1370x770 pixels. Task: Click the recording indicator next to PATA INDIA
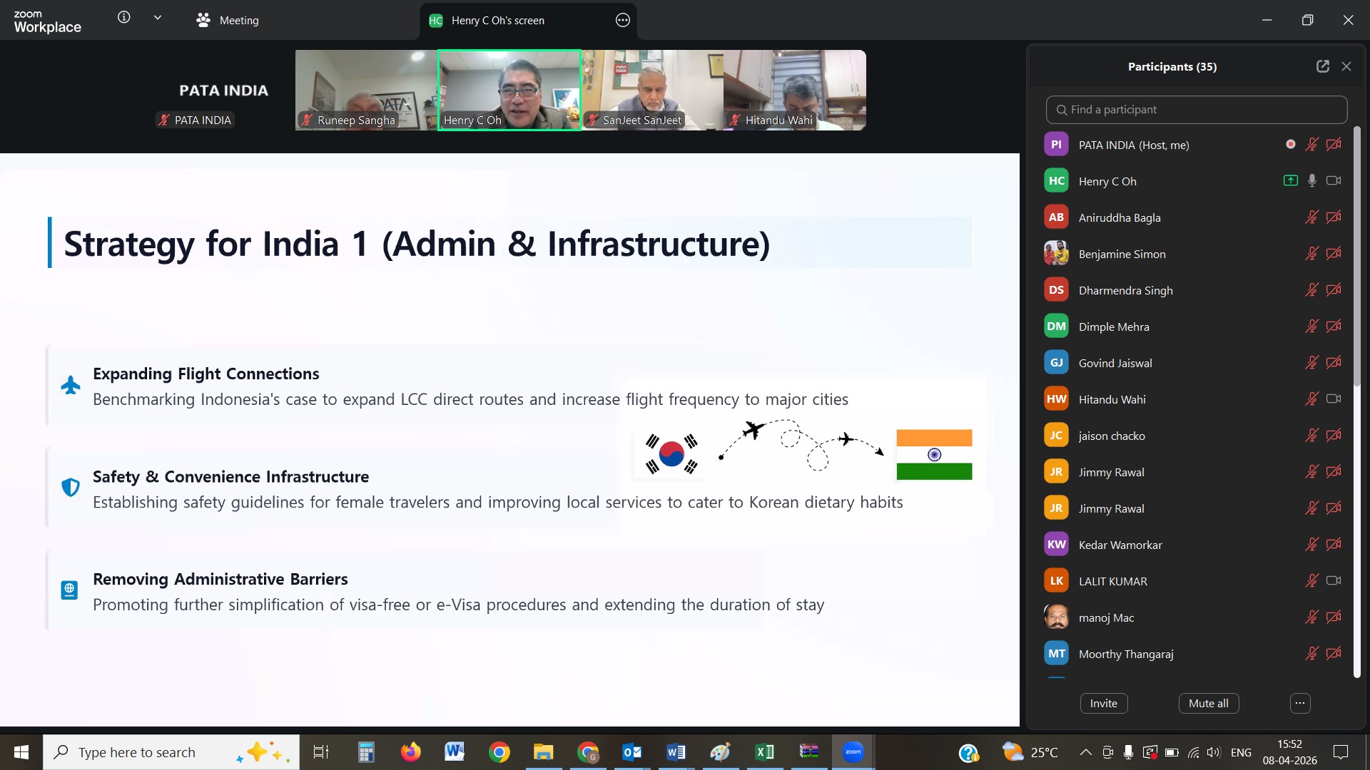(x=1290, y=143)
